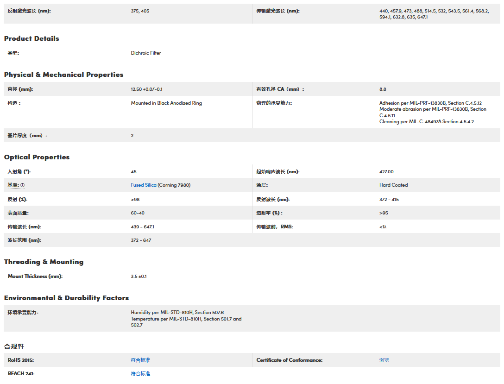This screenshot has height=384, width=504.
Task: Click reflection wavelength value 372 – 415
Action: [x=389, y=200]
